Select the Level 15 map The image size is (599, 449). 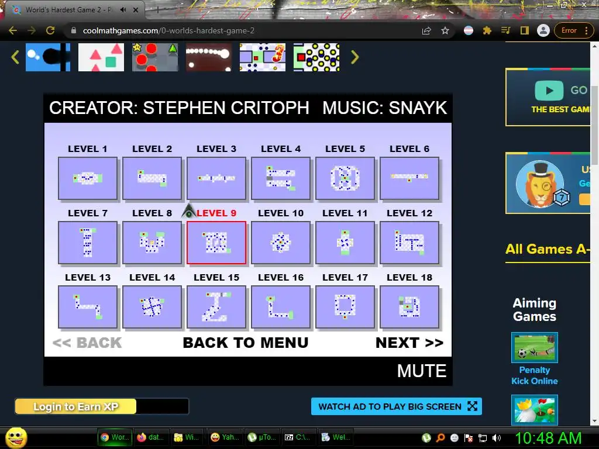click(216, 306)
